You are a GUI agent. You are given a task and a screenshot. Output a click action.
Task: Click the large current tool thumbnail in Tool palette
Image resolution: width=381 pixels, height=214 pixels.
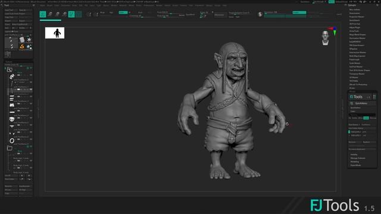point(11,43)
